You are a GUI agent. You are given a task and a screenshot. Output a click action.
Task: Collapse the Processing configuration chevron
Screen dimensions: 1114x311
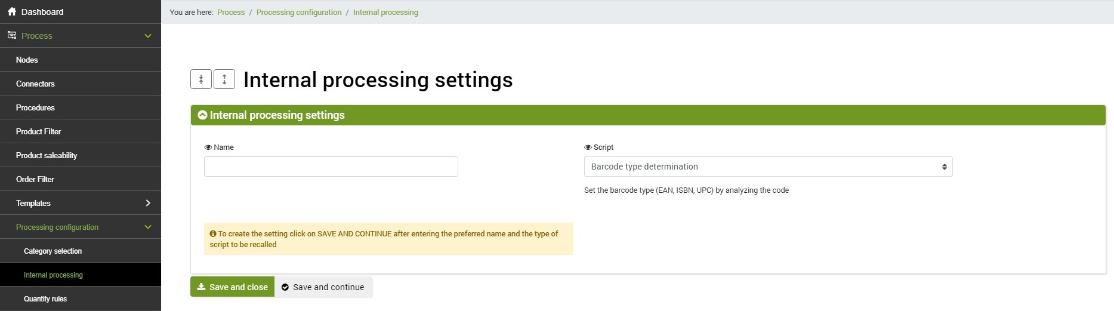tap(148, 227)
